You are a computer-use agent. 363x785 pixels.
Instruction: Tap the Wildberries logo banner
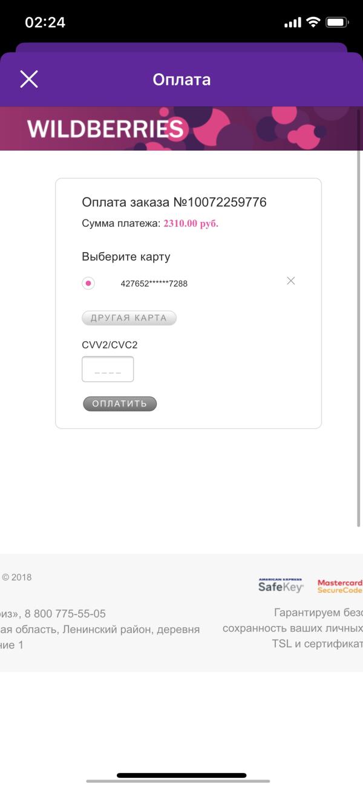pyautogui.click(x=105, y=129)
